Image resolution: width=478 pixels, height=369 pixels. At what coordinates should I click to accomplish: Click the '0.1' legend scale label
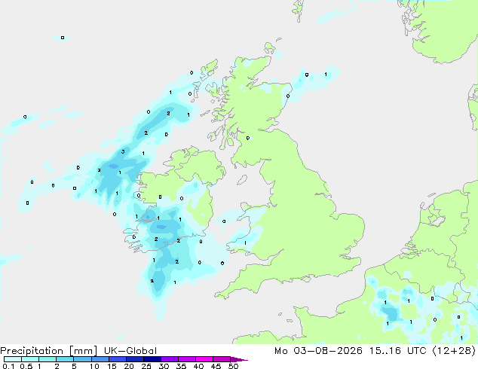click(8, 366)
